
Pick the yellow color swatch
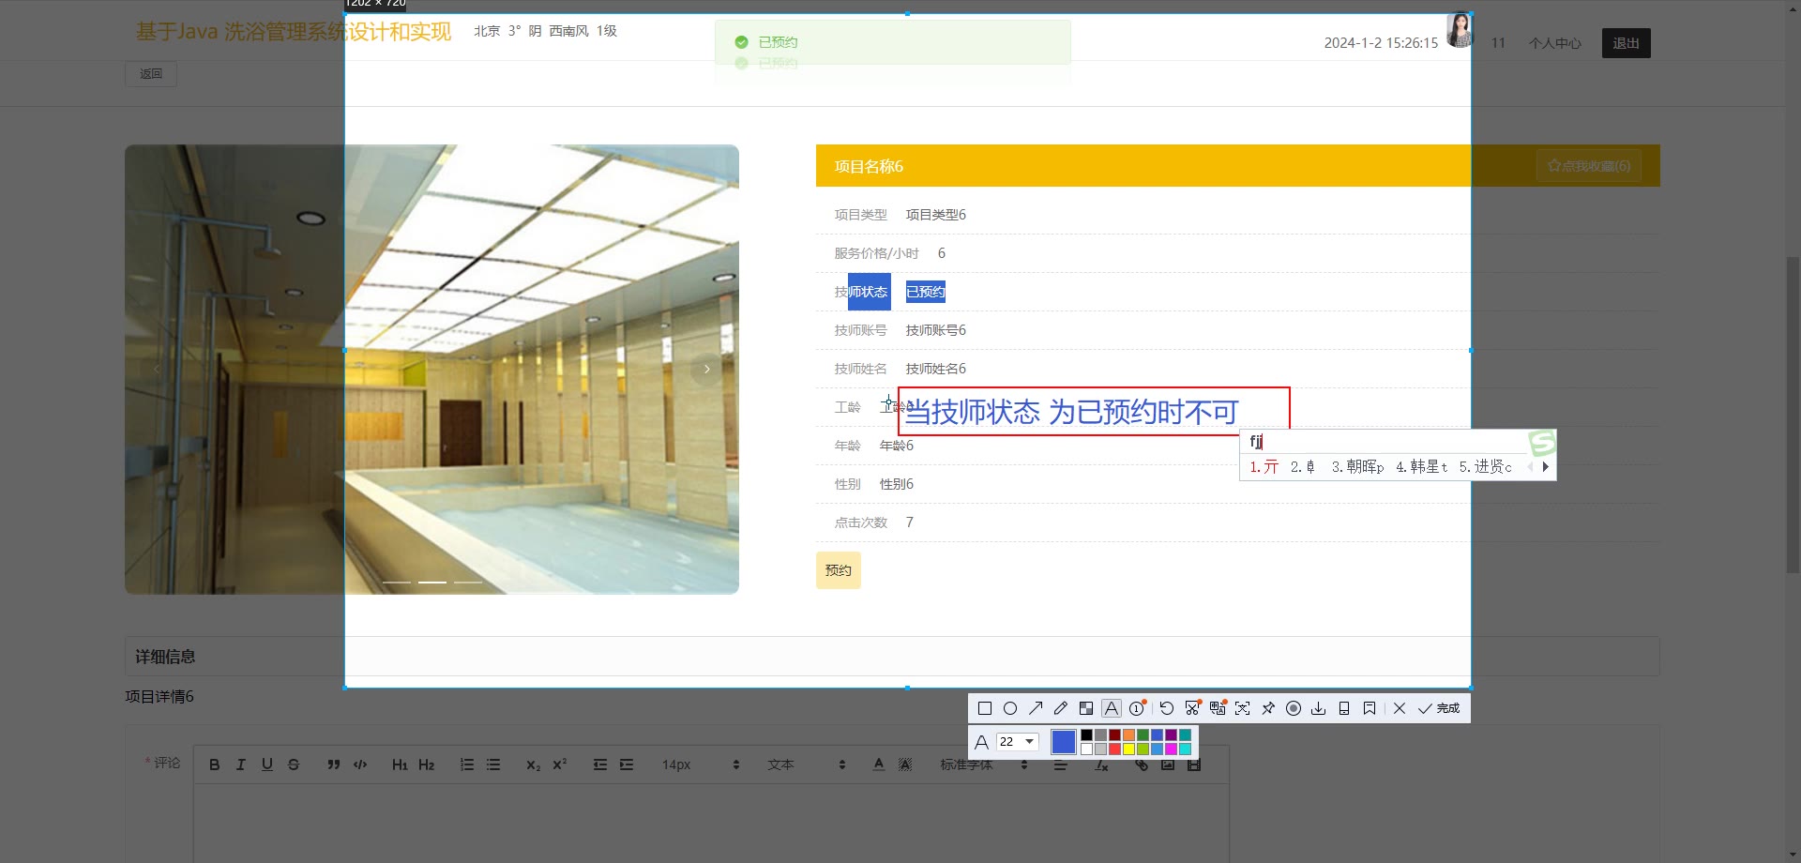tap(1128, 749)
